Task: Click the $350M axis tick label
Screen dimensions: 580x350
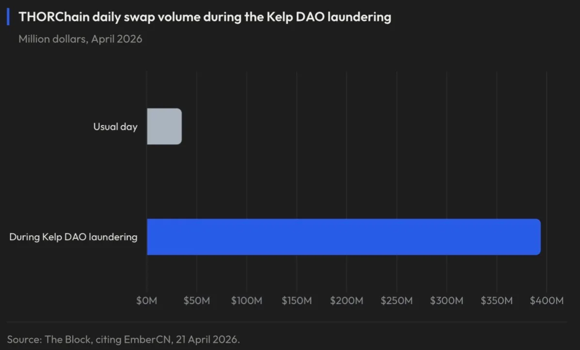Action: pos(497,301)
